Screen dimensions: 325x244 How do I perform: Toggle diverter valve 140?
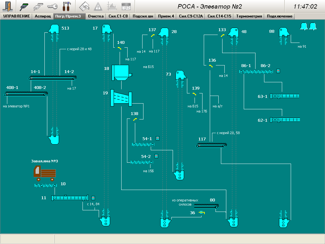(120, 48)
